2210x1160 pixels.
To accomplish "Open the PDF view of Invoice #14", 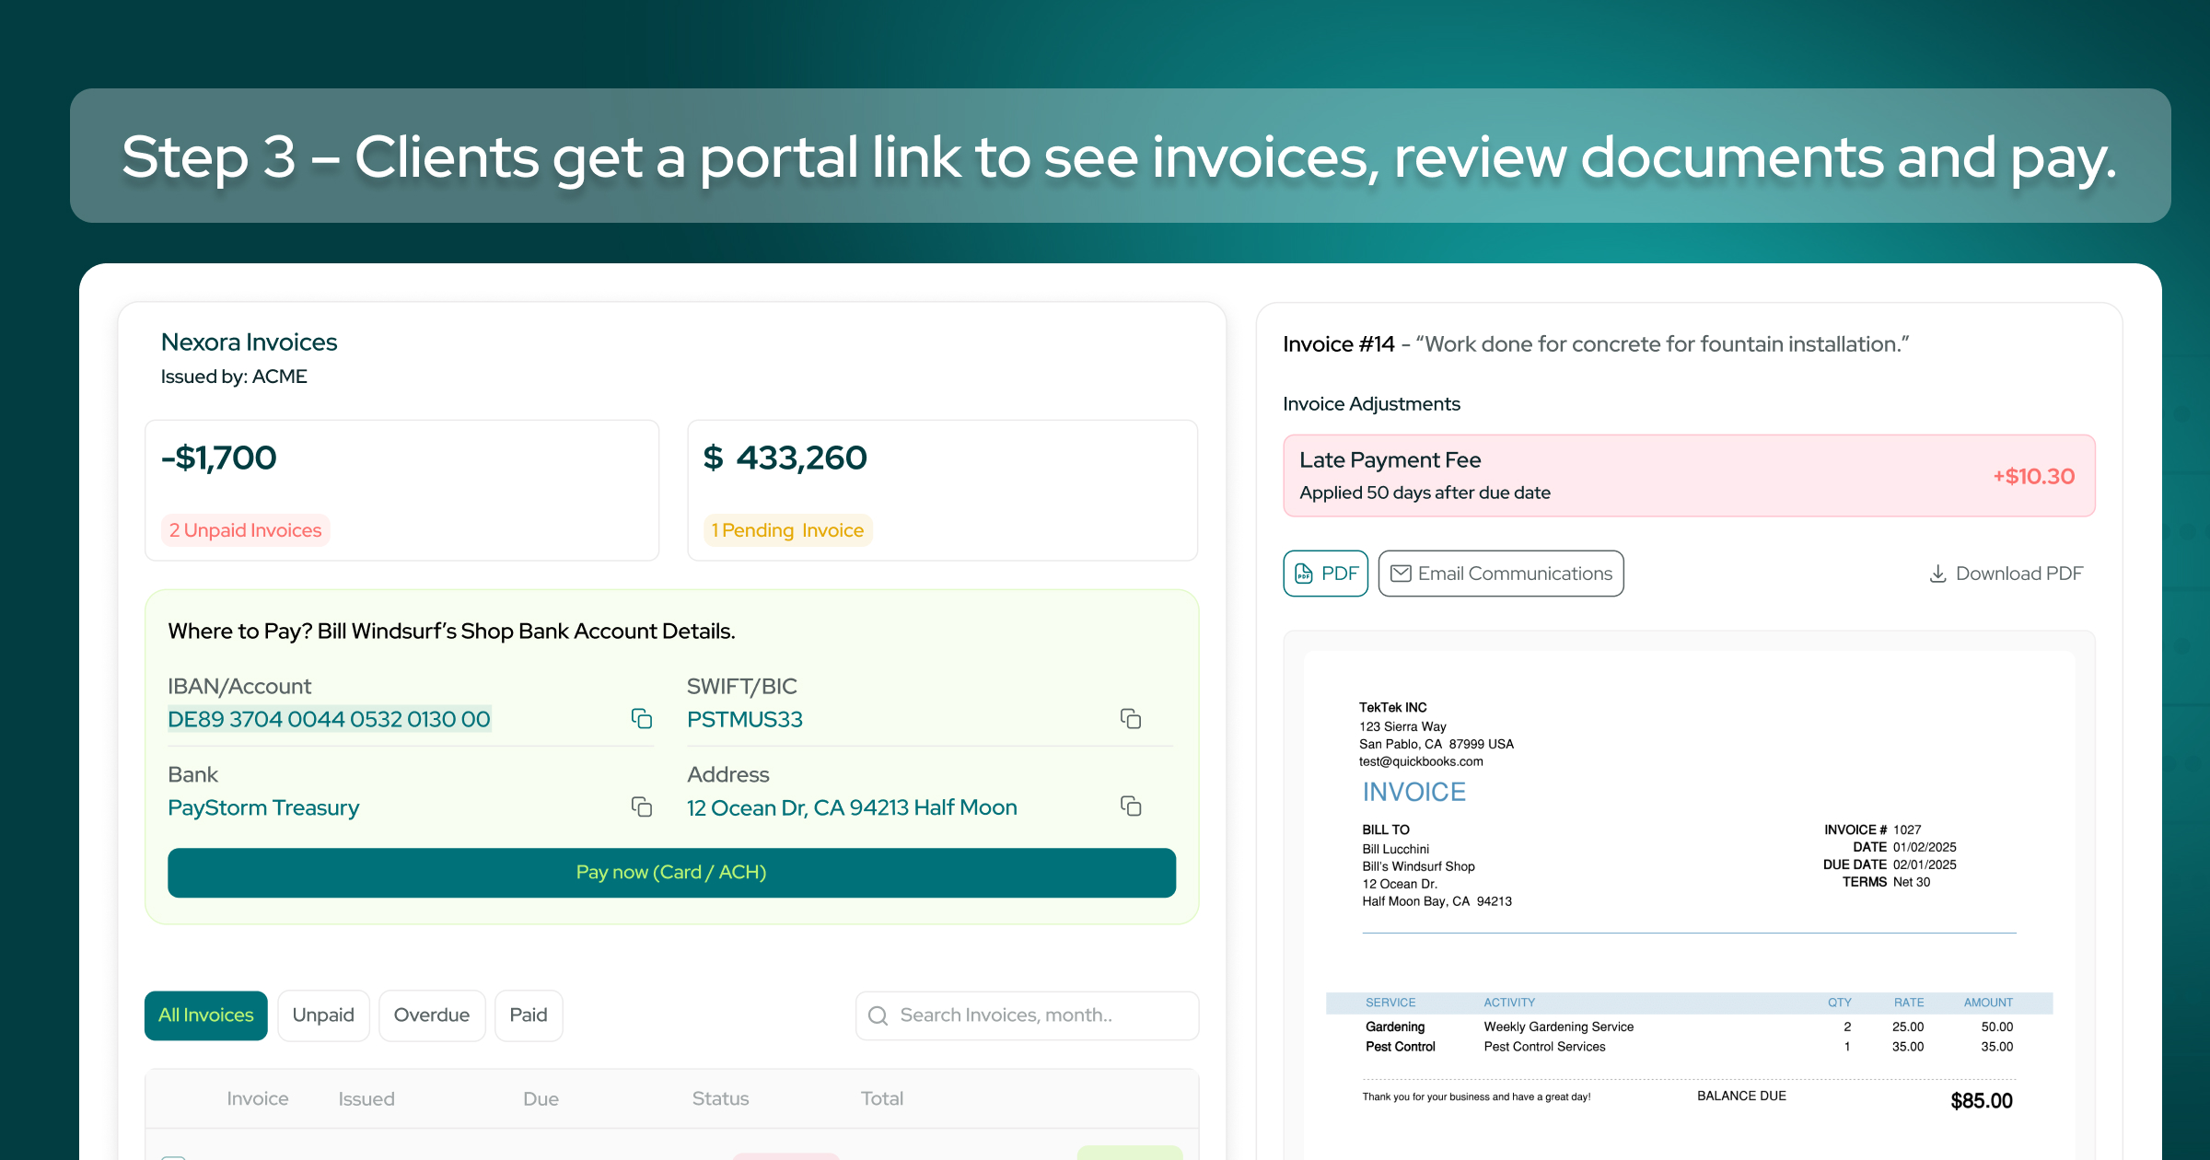I will 1325,573.
